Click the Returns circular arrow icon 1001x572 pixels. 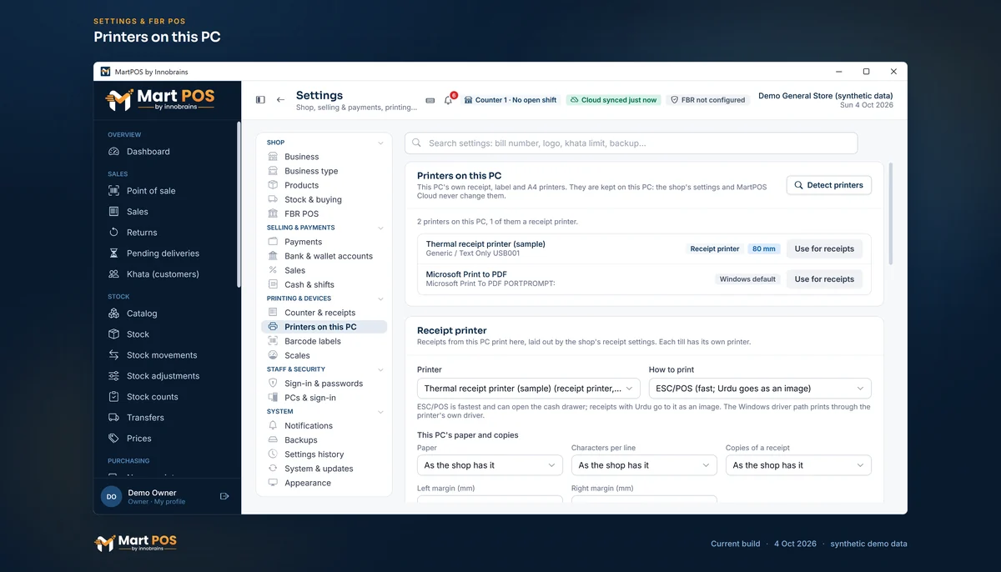(x=113, y=233)
